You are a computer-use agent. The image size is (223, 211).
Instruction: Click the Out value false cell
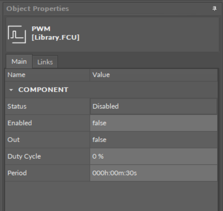coord(154,140)
